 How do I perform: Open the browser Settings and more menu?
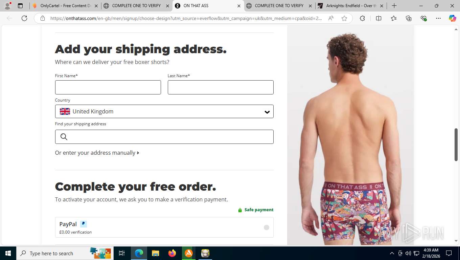438,18
